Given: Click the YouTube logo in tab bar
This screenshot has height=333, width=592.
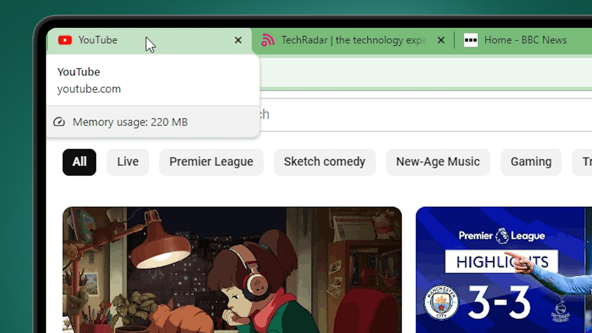Looking at the screenshot, I should 65,40.
